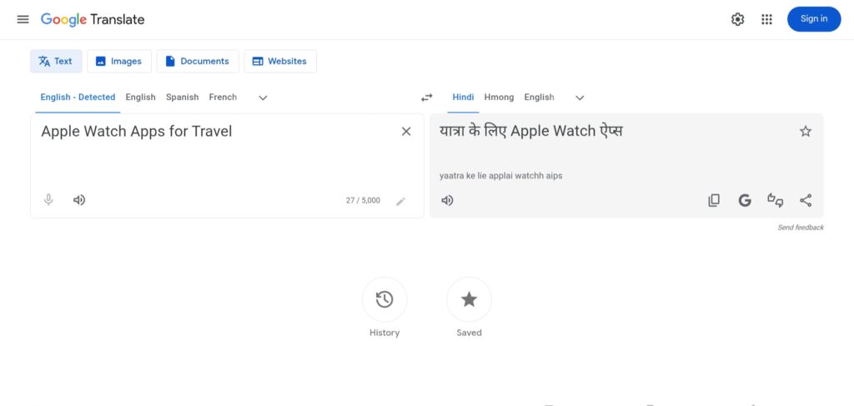
Task: Click the Sign in button
Action: pyautogui.click(x=814, y=19)
